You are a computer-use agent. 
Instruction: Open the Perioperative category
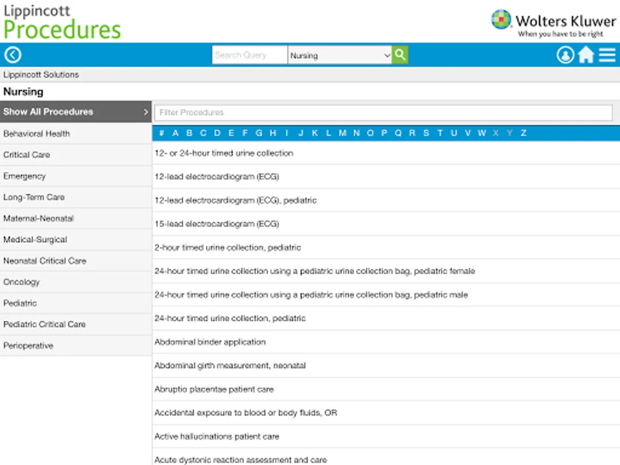pyautogui.click(x=76, y=345)
